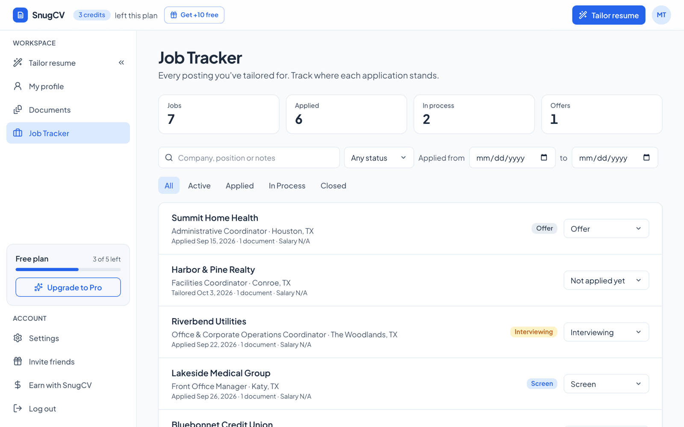The height and width of the screenshot is (427, 684).
Task: Click the person icon for My profile
Action: coord(18,86)
